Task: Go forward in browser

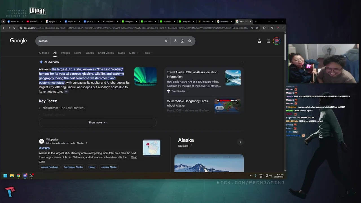Action: [9, 28]
